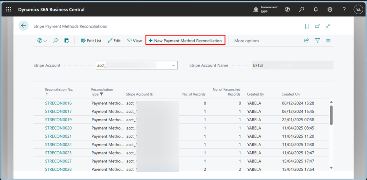Viewport: 367px width, 180px height.
Task: Bookmark this page
Action: point(307,26)
